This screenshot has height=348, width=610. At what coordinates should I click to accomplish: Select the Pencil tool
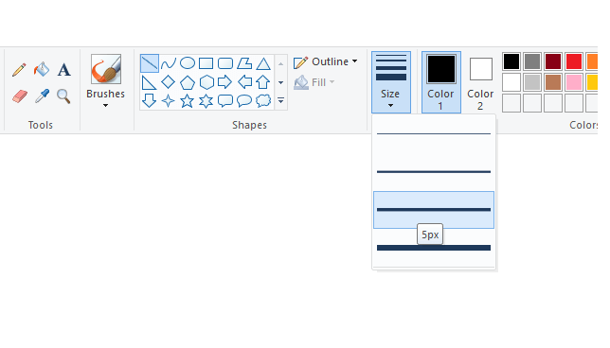pyautogui.click(x=19, y=70)
